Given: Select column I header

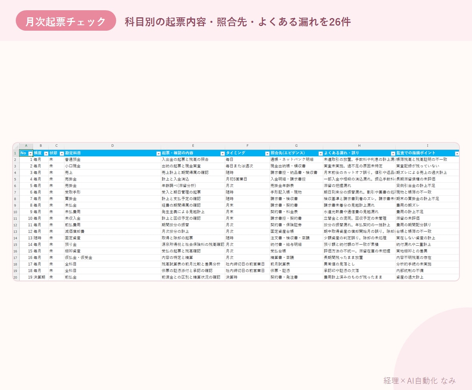Looking at the screenshot, I should [428, 146].
